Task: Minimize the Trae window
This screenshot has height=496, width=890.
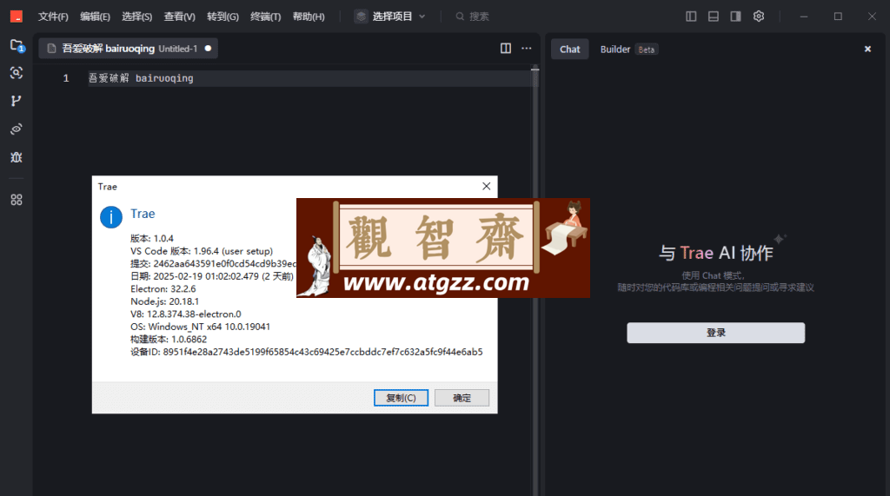Action: click(804, 17)
